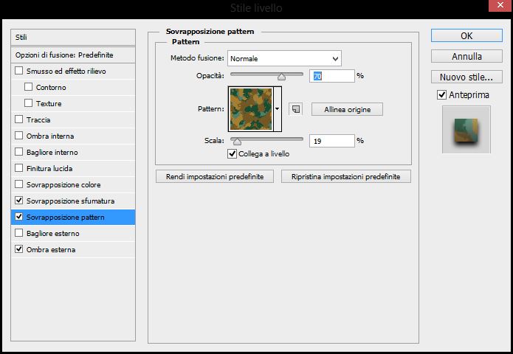The image size is (513, 354).
Task: Click the Opacità value field
Action: coord(331,76)
